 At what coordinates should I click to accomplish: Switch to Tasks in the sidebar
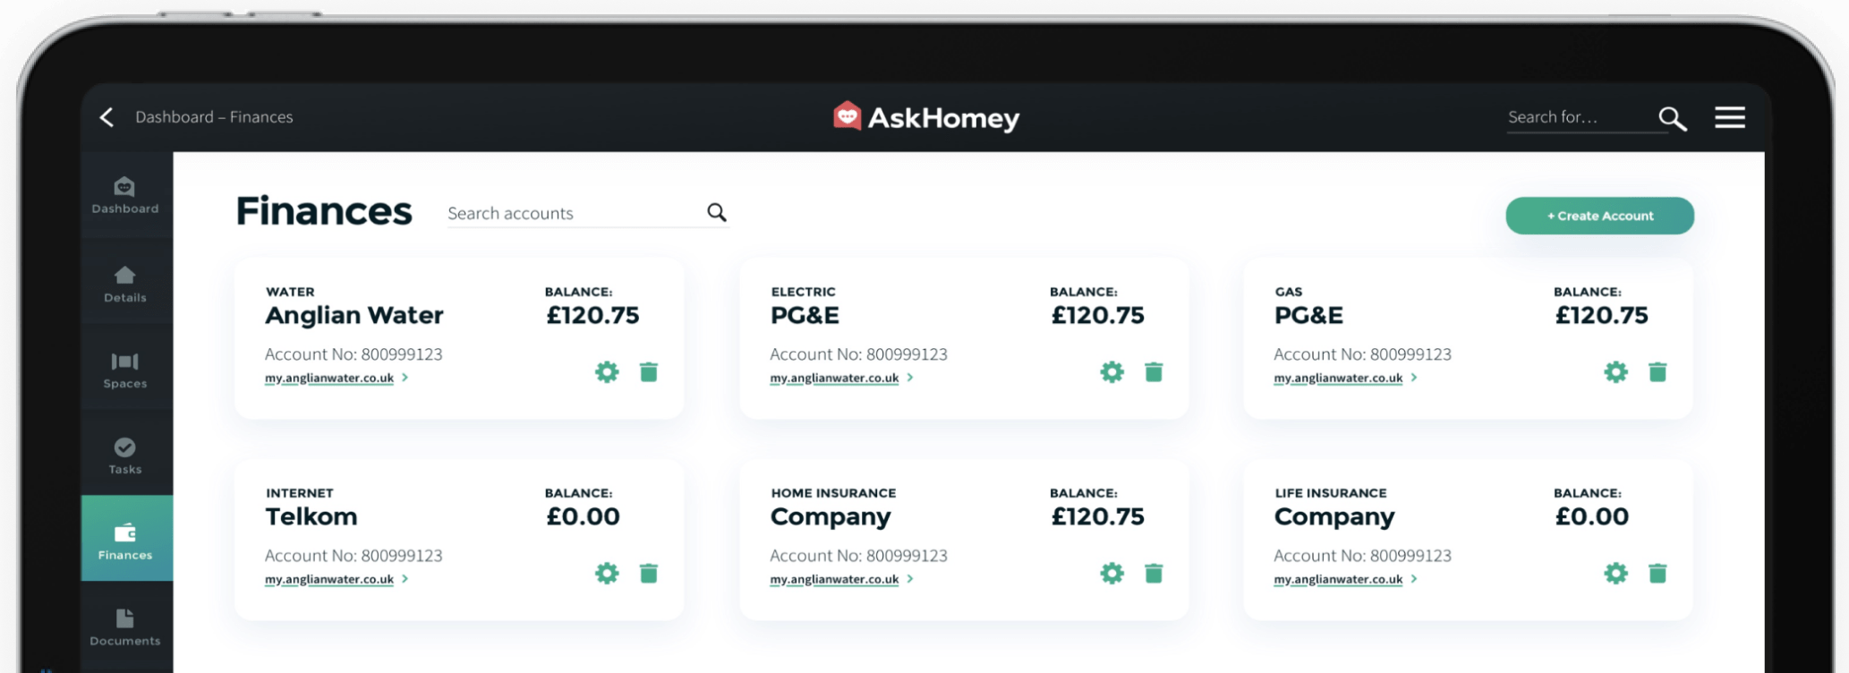[125, 456]
